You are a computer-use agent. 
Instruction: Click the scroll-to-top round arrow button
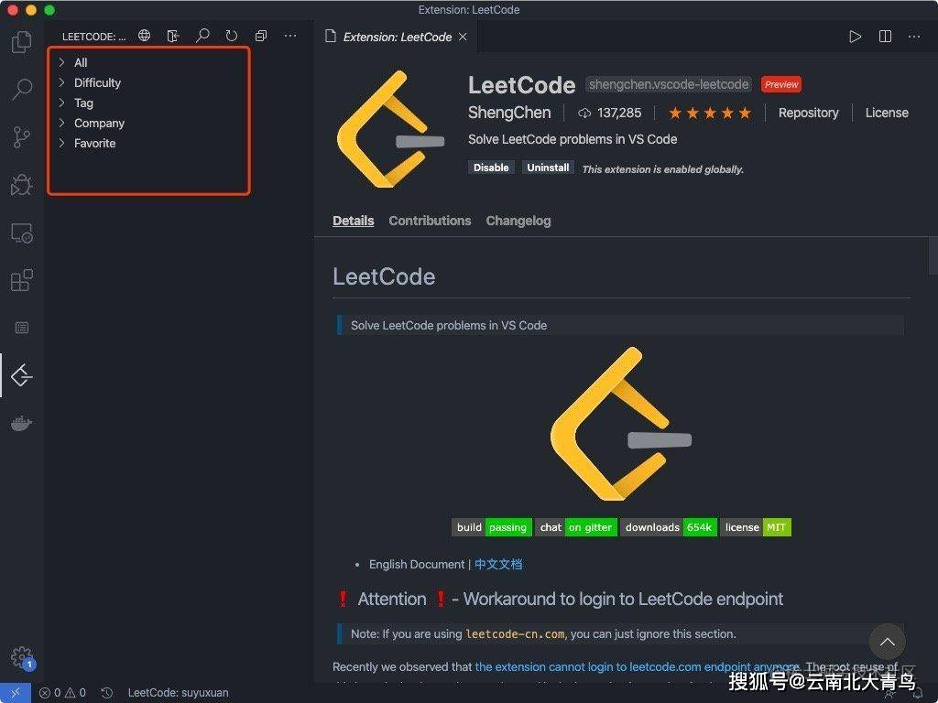[x=887, y=642]
